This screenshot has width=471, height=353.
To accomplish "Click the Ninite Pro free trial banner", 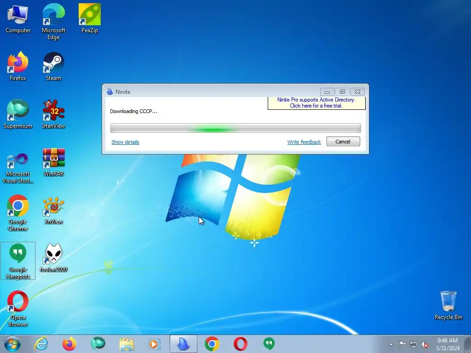I will [x=316, y=102].
